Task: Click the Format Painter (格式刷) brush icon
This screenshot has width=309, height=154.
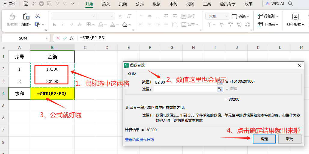Action: (x=12, y=17)
